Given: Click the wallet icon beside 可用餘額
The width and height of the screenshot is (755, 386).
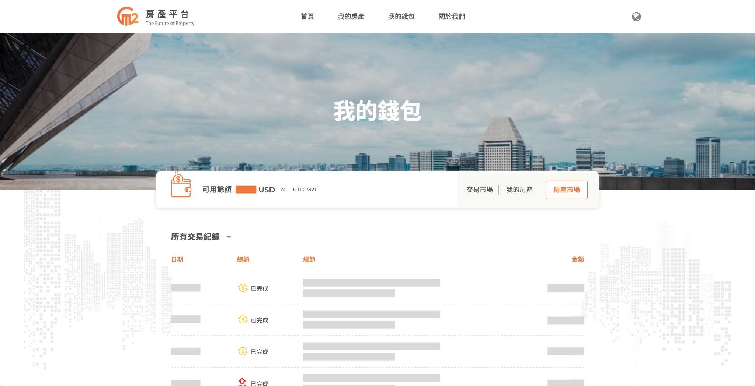Looking at the screenshot, I should (x=181, y=186).
